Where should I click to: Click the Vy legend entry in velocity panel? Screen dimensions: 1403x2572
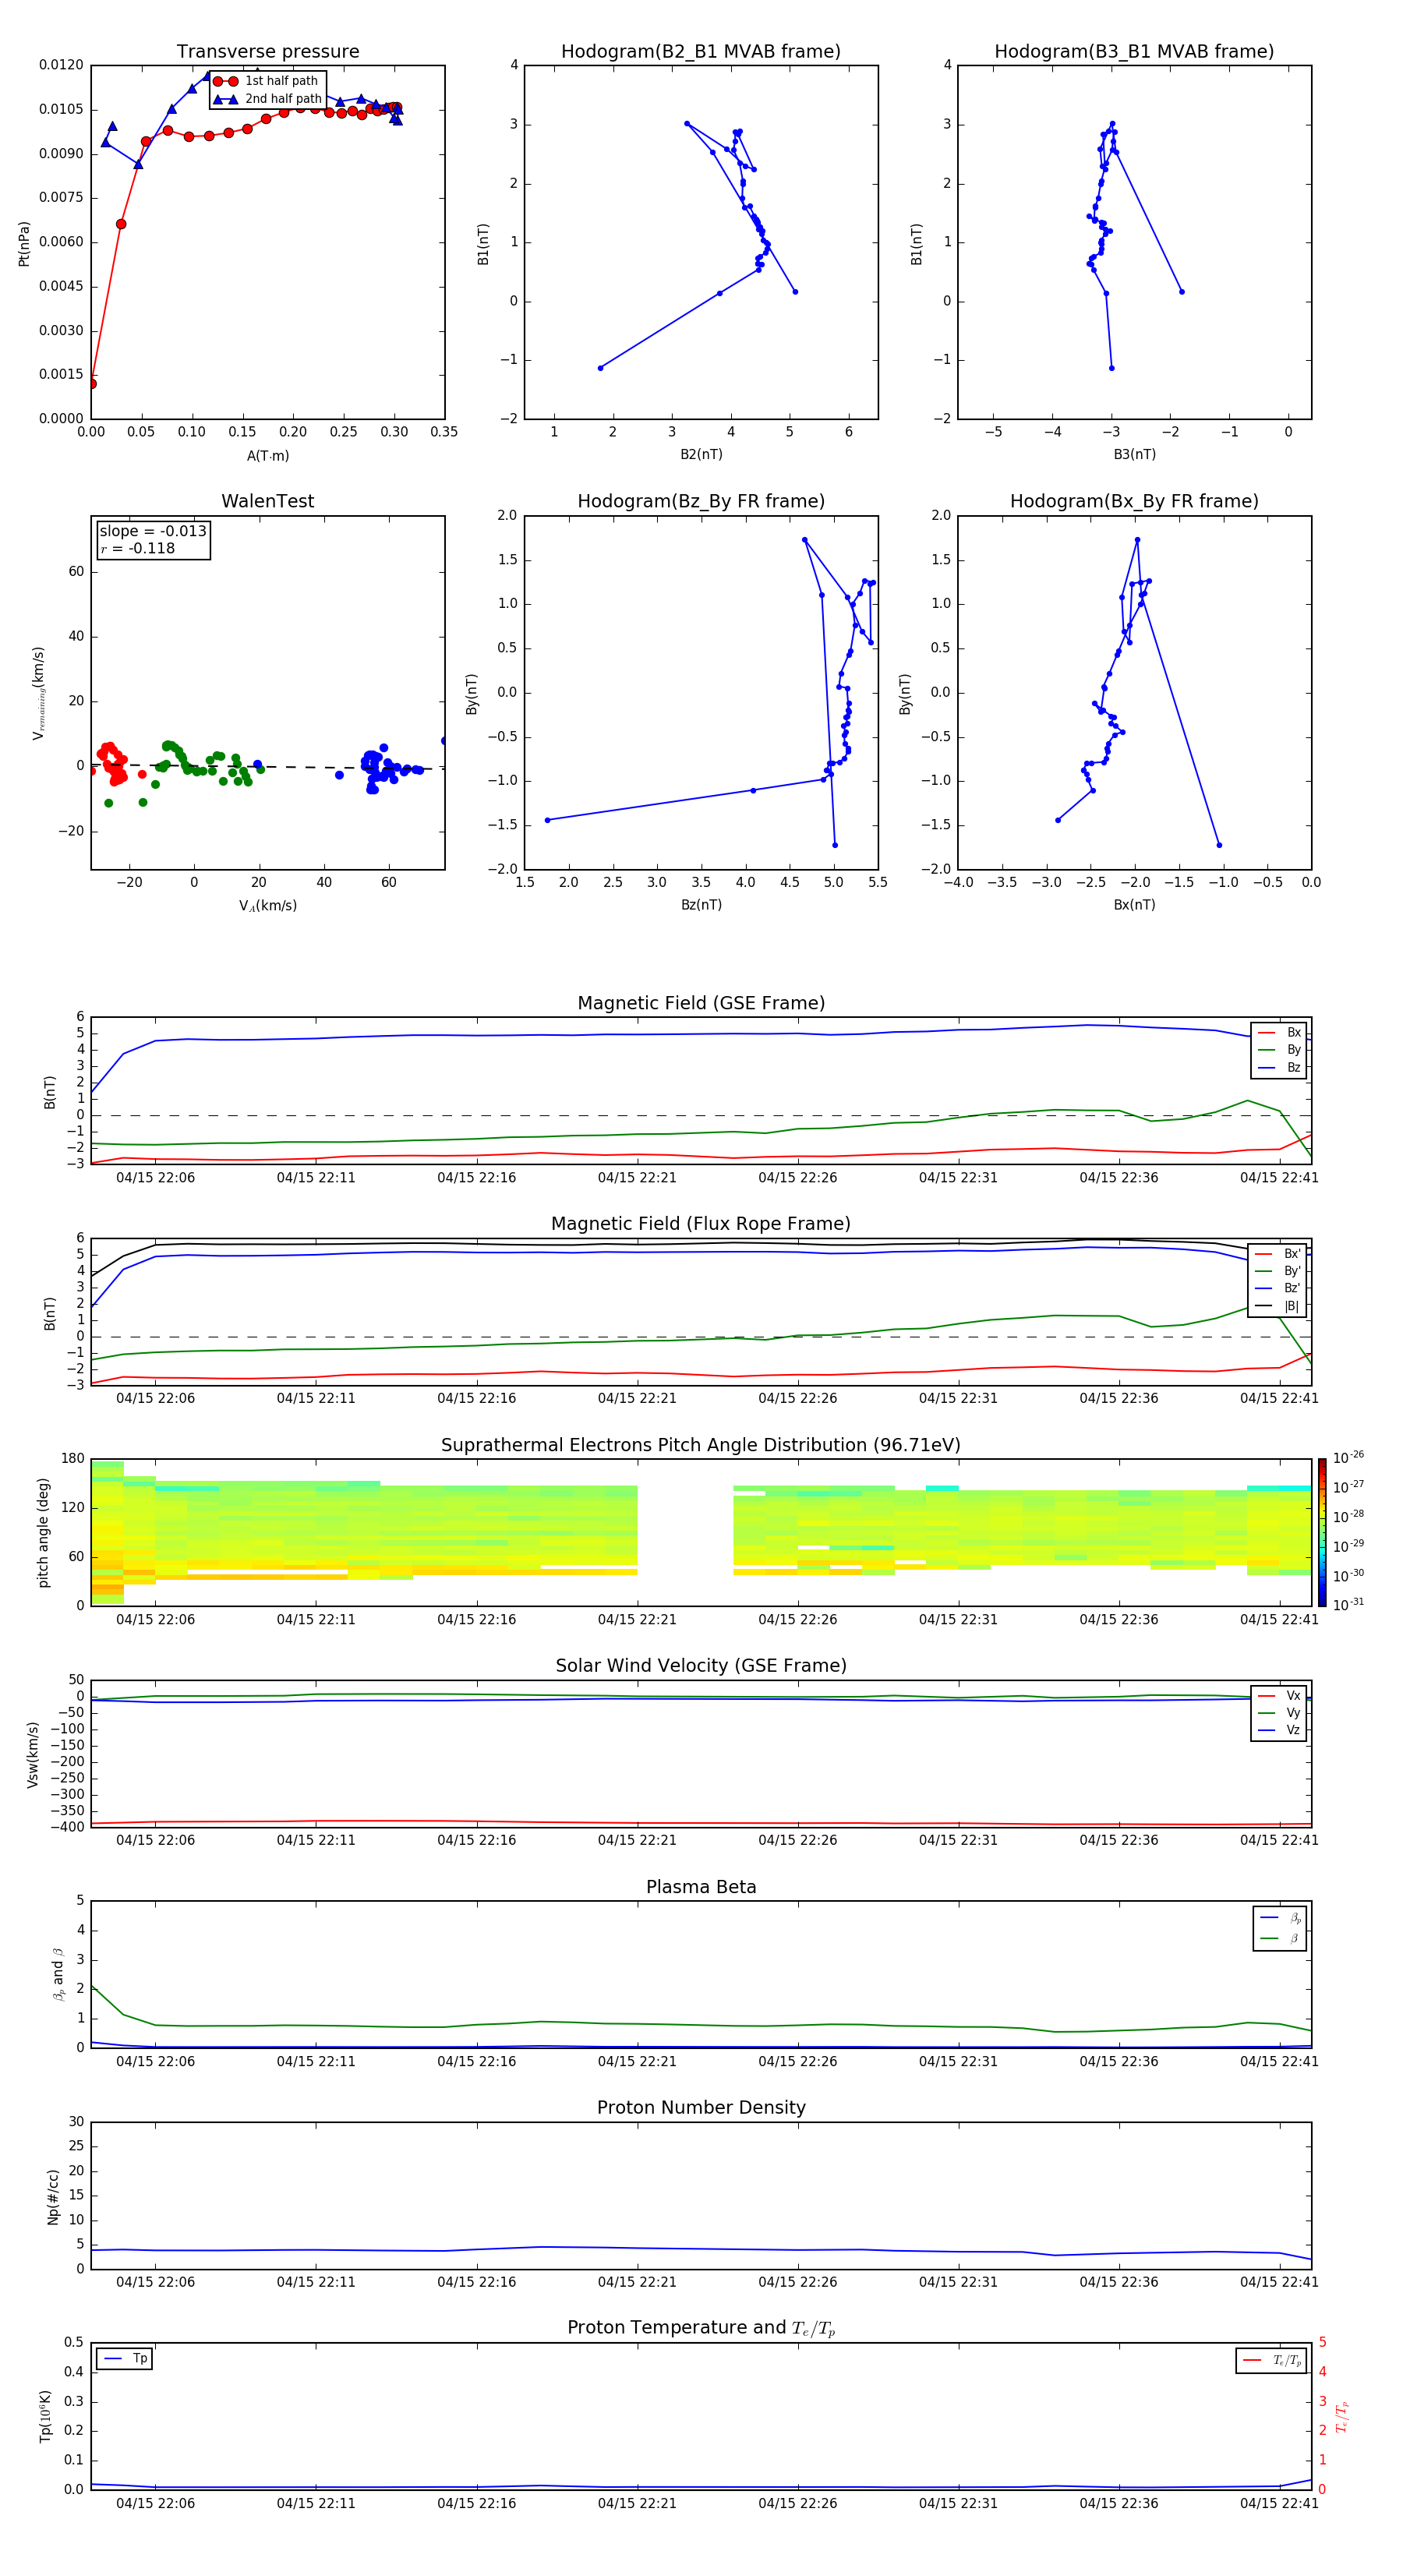pyautogui.click(x=1279, y=1713)
